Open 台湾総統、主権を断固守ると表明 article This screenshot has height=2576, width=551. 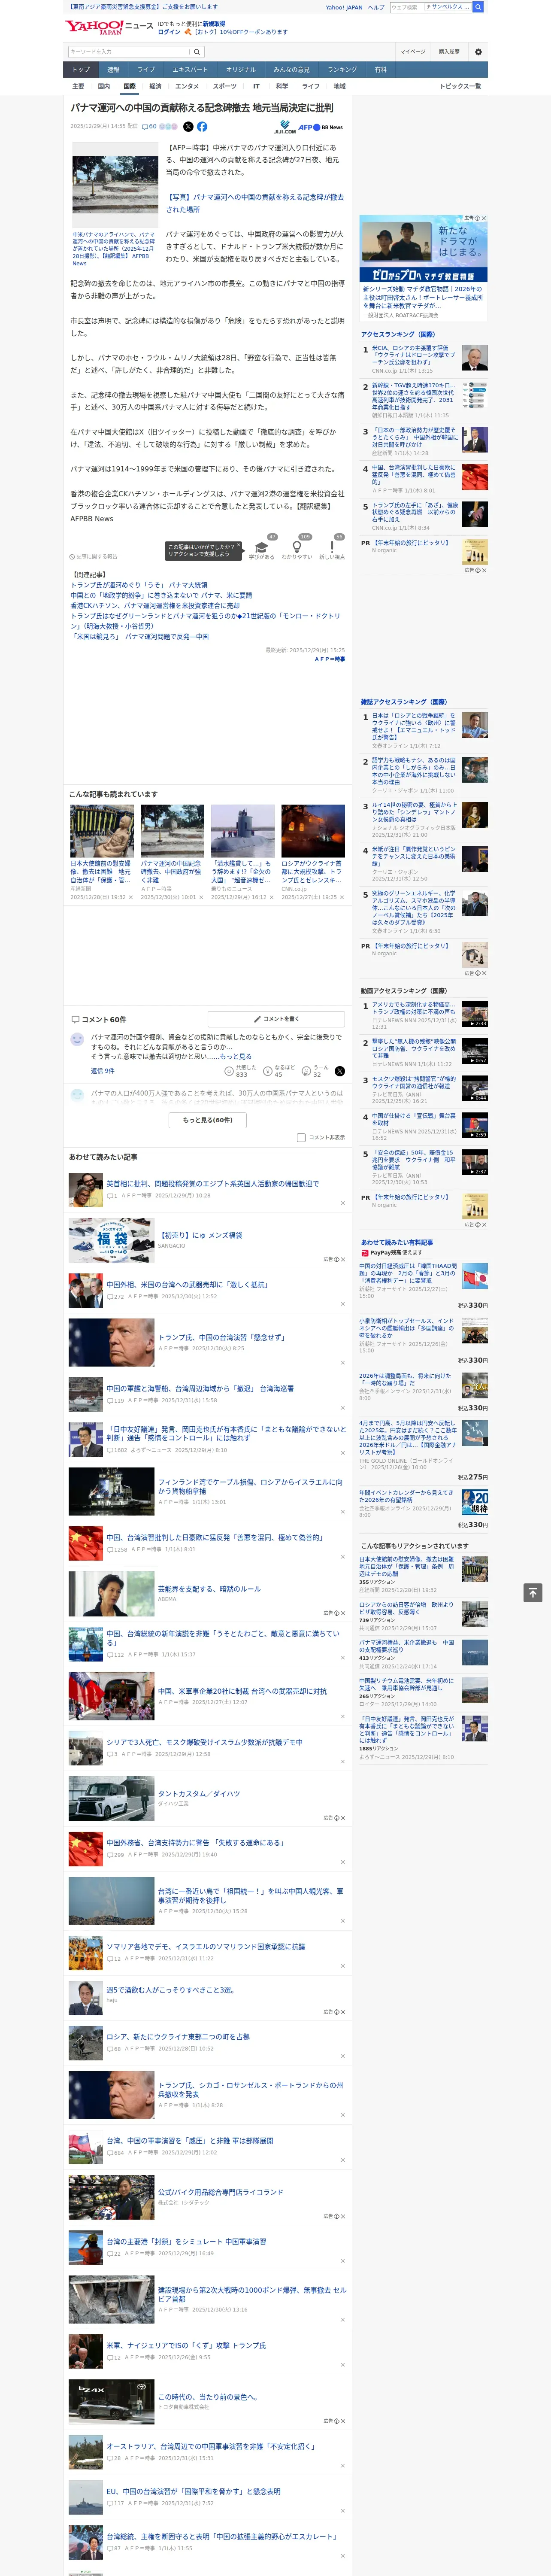click(222, 2537)
